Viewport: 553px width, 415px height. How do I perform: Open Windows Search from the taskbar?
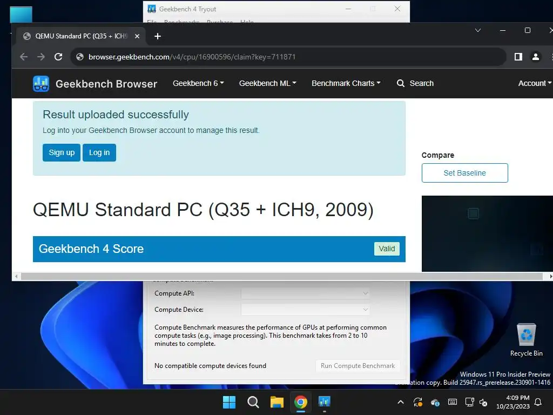[x=253, y=402]
